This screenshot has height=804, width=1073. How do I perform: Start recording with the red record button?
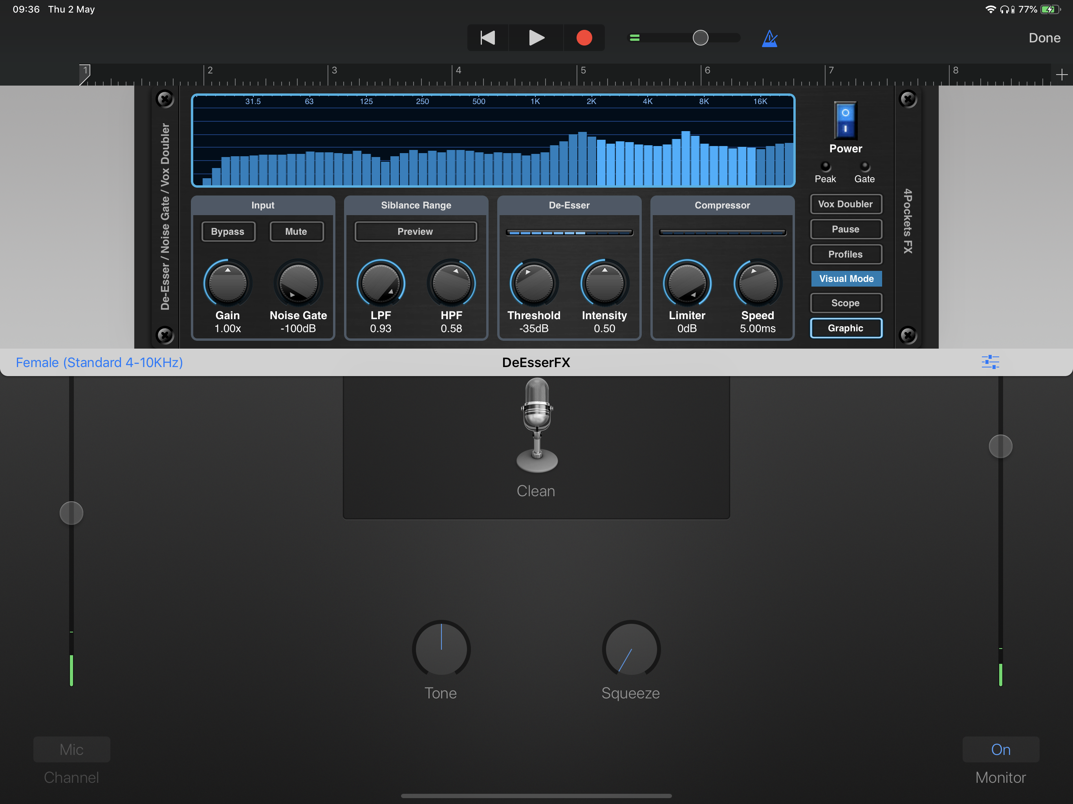[x=584, y=38]
